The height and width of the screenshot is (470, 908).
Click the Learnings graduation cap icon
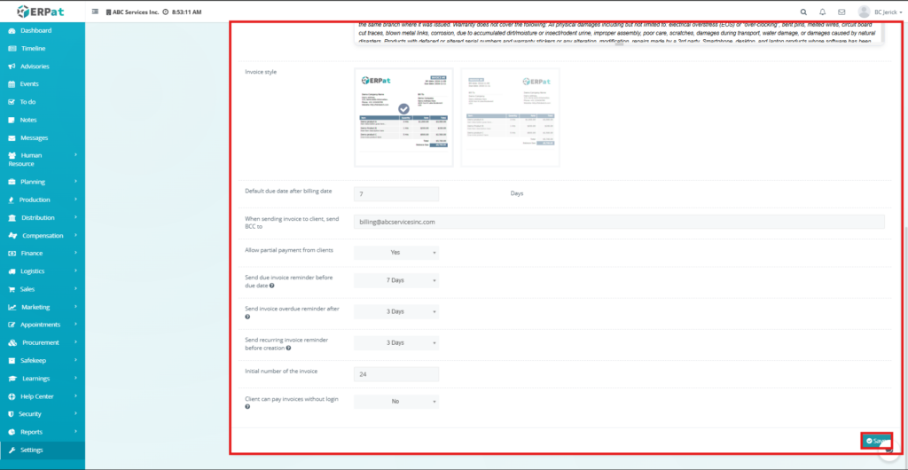tap(12, 379)
